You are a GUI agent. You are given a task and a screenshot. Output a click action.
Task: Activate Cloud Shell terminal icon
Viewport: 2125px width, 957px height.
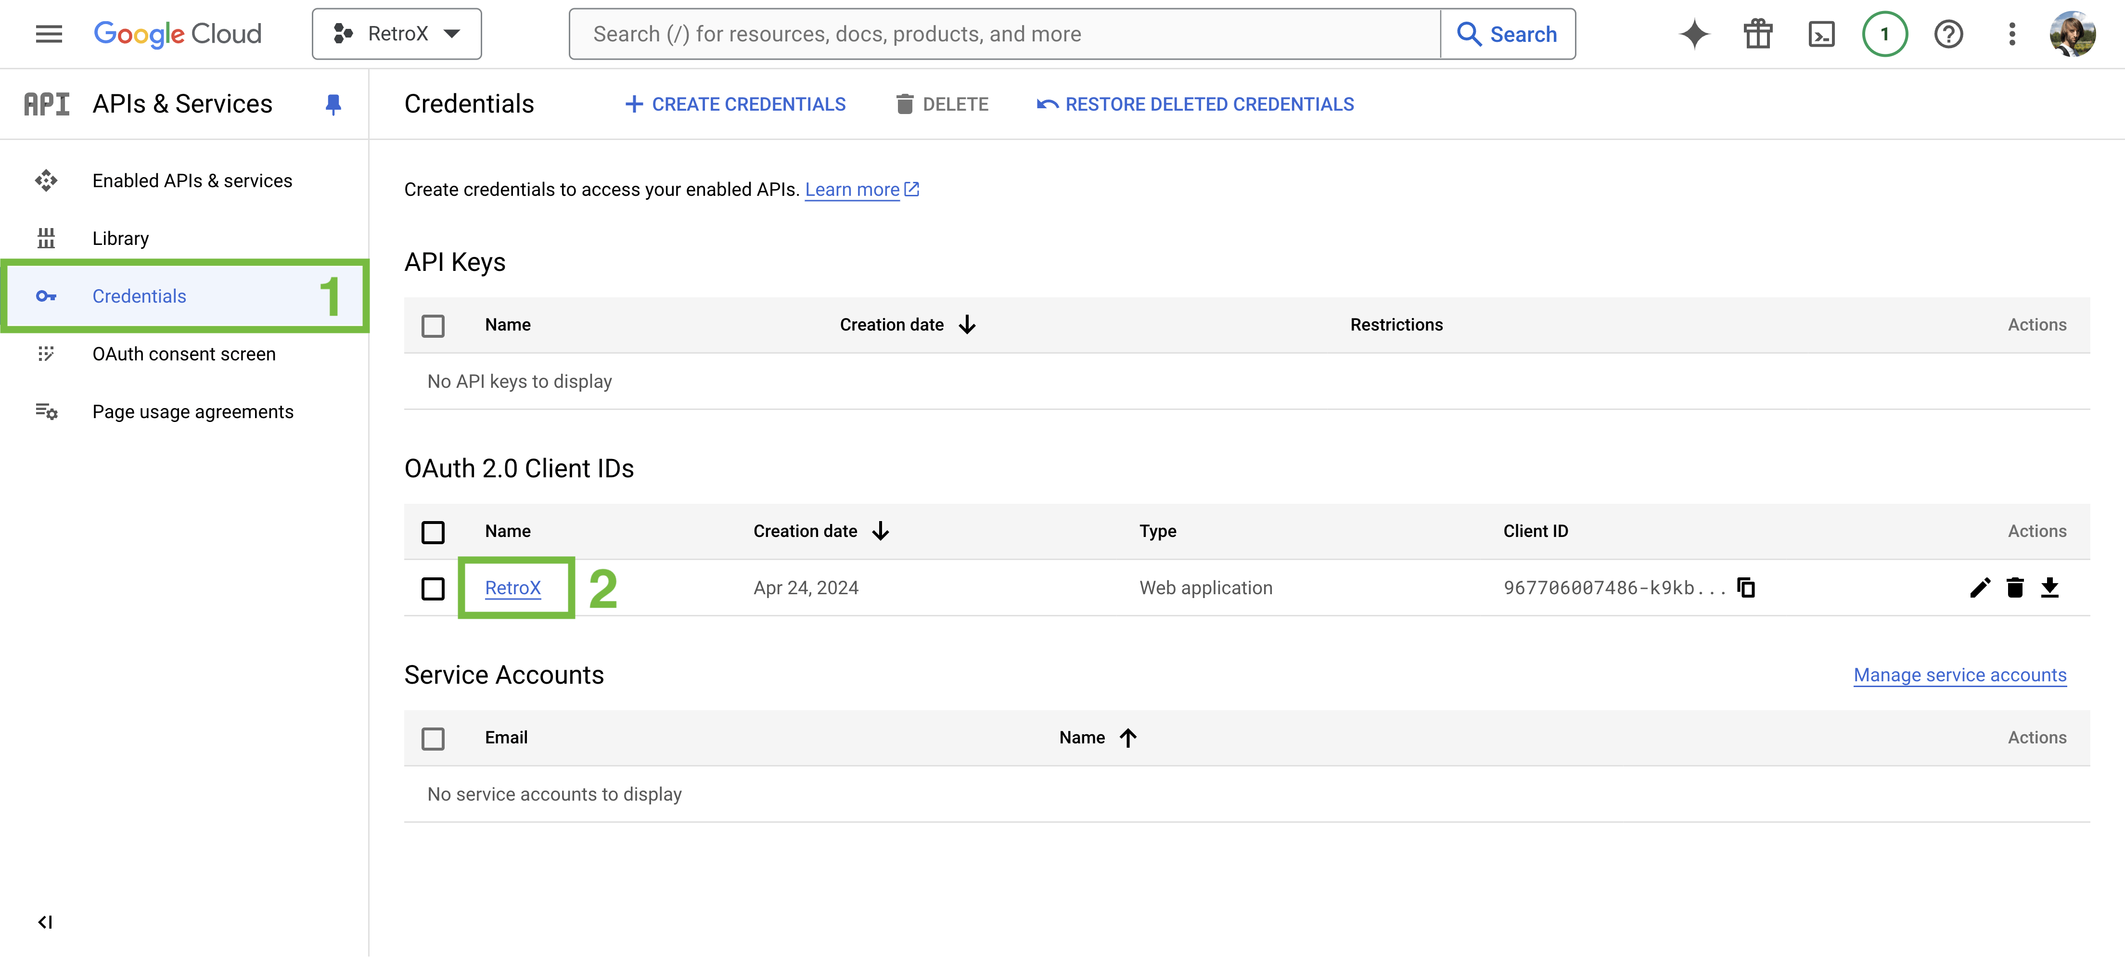coord(1820,34)
